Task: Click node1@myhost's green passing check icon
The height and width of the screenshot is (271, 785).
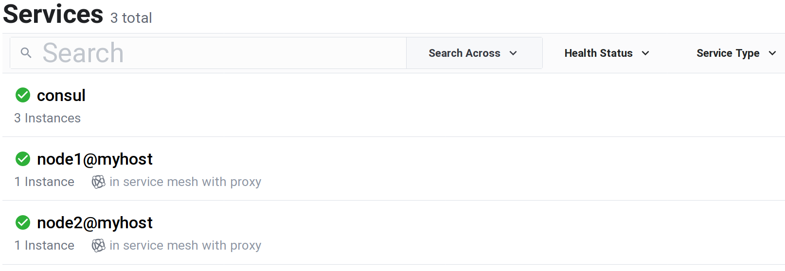Action: point(23,159)
